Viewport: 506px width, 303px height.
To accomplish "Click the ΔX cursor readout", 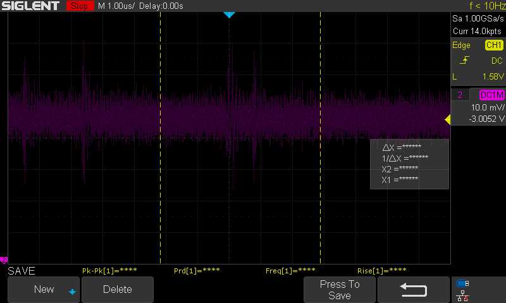I will [402, 148].
